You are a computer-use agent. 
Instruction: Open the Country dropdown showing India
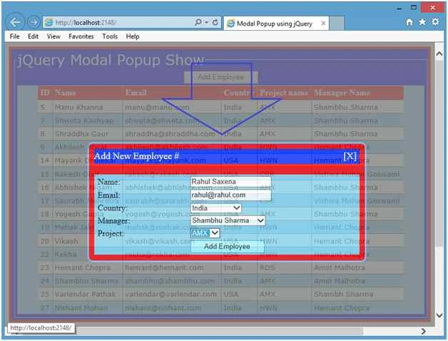pyautogui.click(x=215, y=208)
